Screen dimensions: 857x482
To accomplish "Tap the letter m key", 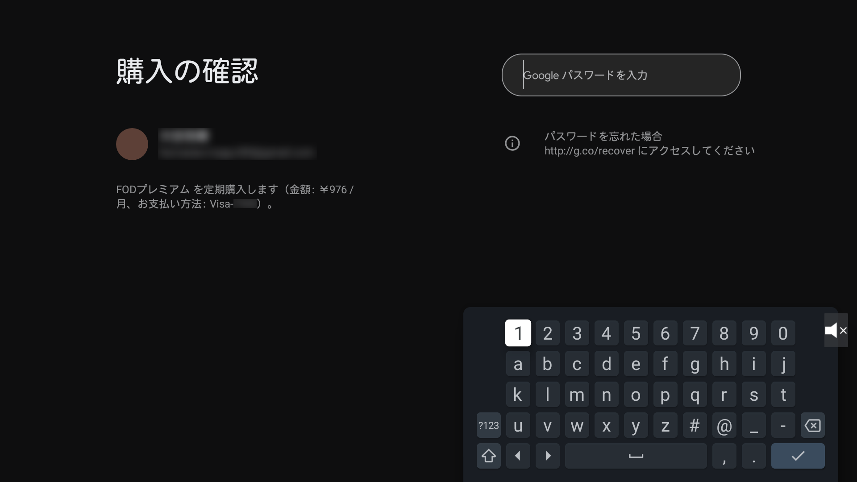I will point(577,395).
